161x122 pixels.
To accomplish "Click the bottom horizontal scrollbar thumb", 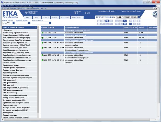I will click(x=77, y=119).
